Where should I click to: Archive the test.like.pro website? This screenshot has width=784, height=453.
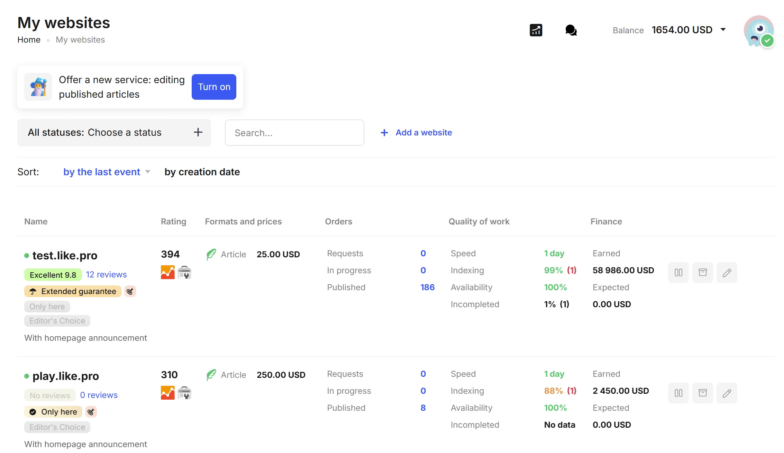702,273
